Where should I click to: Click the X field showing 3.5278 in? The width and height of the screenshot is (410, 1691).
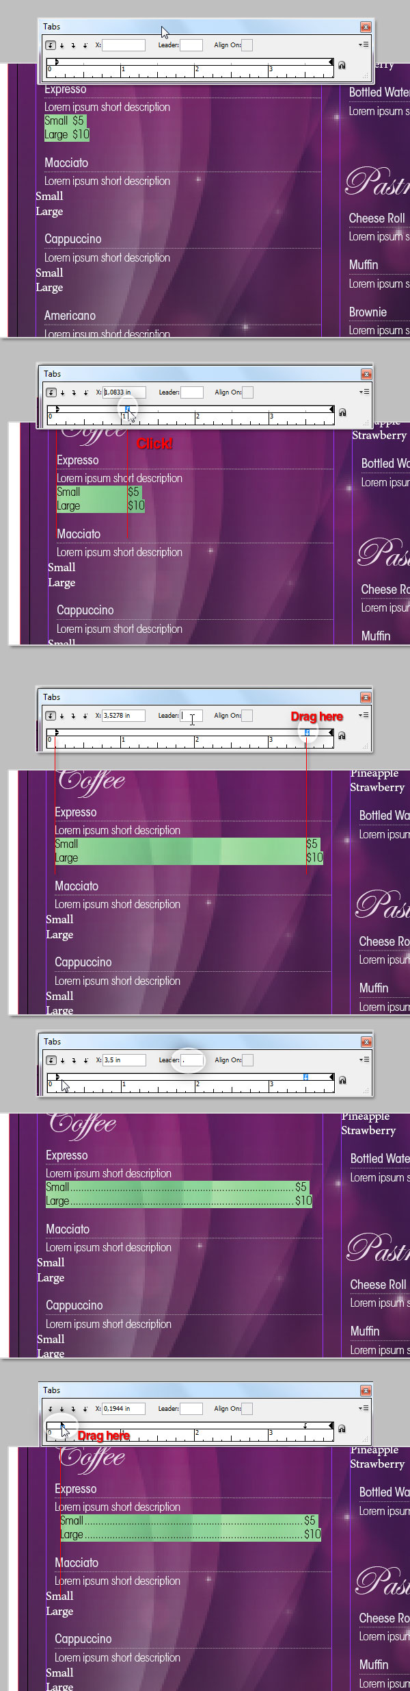pyautogui.click(x=124, y=716)
